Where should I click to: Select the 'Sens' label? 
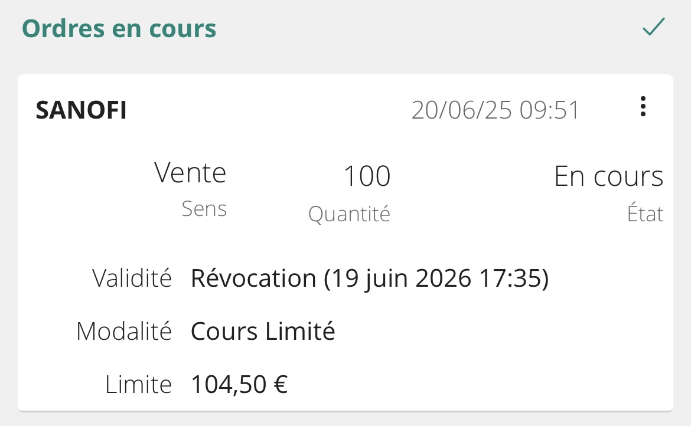click(x=204, y=209)
